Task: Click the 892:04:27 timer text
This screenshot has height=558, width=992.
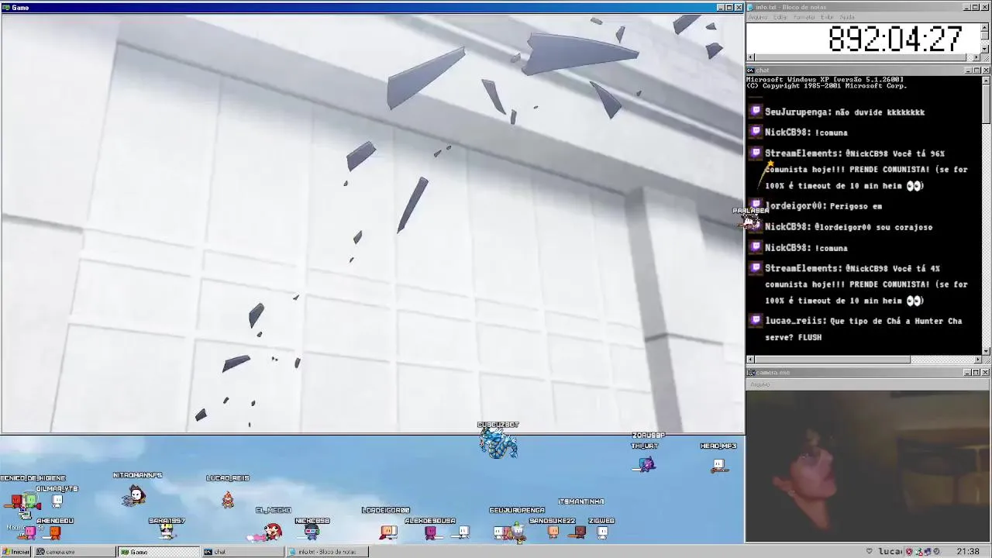Action: point(894,39)
